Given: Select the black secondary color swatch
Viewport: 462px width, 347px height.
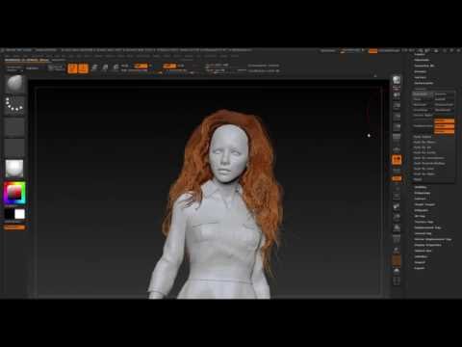Looking at the screenshot, I should pyautogui.click(x=10, y=214).
